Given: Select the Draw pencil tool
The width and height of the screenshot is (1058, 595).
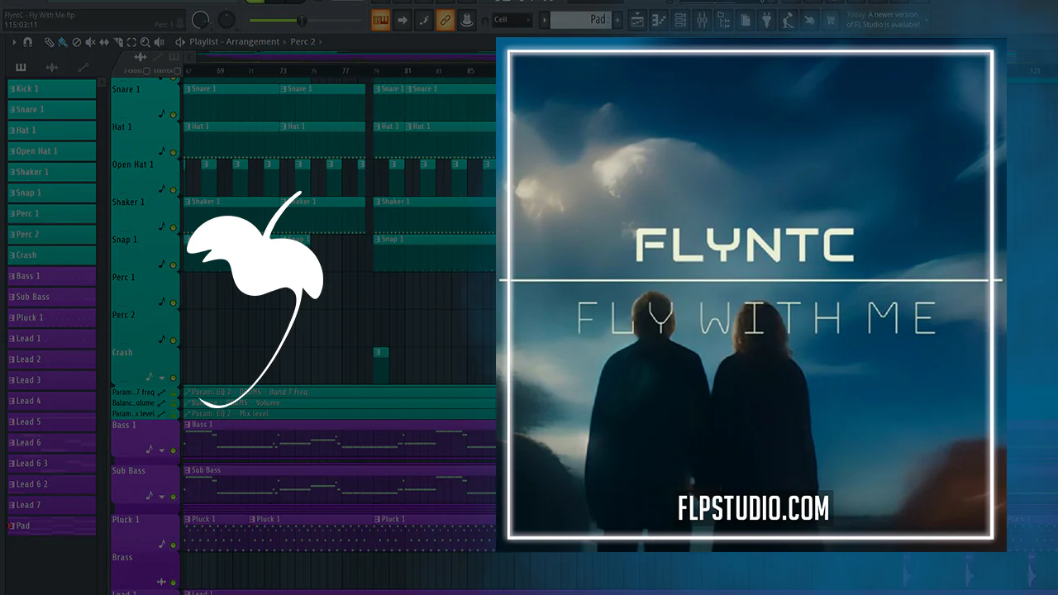Looking at the screenshot, I should pyautogui.click(x=50, y=41).
